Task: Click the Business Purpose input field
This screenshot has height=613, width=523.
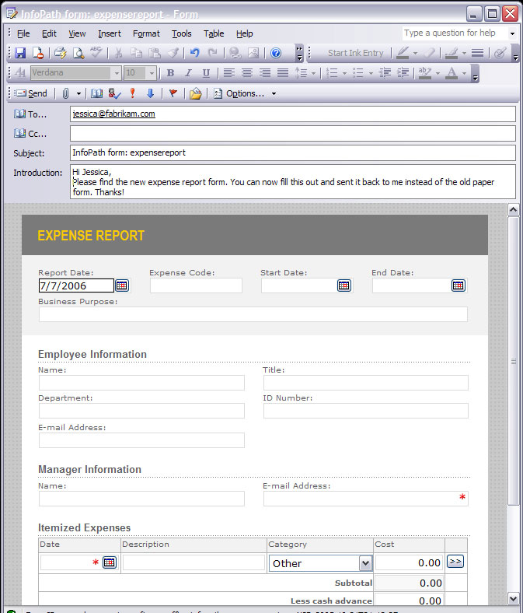Action: point(253,314)
